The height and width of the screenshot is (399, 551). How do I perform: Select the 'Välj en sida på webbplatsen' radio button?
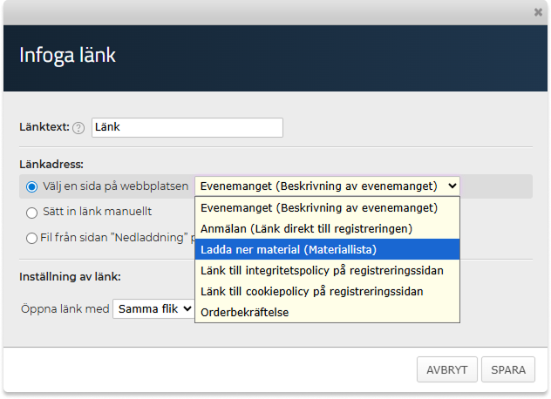click(32, 186)
